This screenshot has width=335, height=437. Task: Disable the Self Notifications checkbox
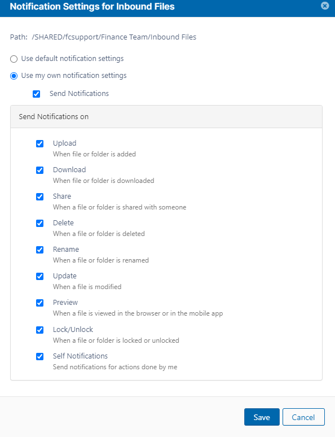40,356
